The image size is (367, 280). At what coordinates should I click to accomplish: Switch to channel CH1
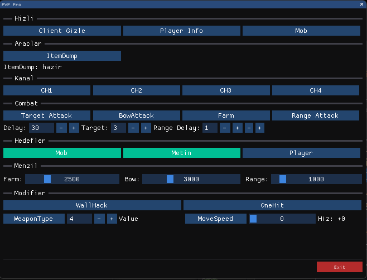coord(46,90)
